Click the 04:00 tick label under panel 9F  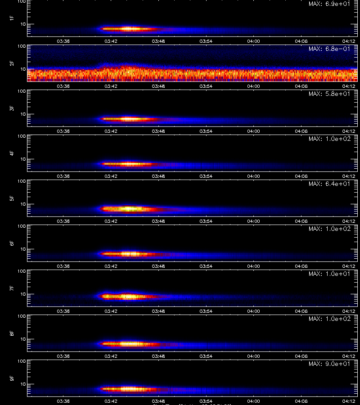click(253, 401)
